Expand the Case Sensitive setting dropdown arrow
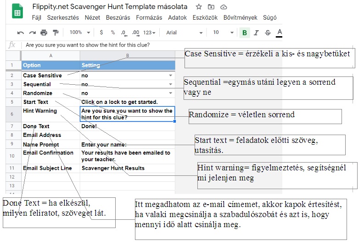This screenshot has height=245, width=364. pos(170,76)
